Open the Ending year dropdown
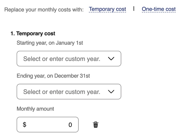182x137 pixels. pos(69,92)
